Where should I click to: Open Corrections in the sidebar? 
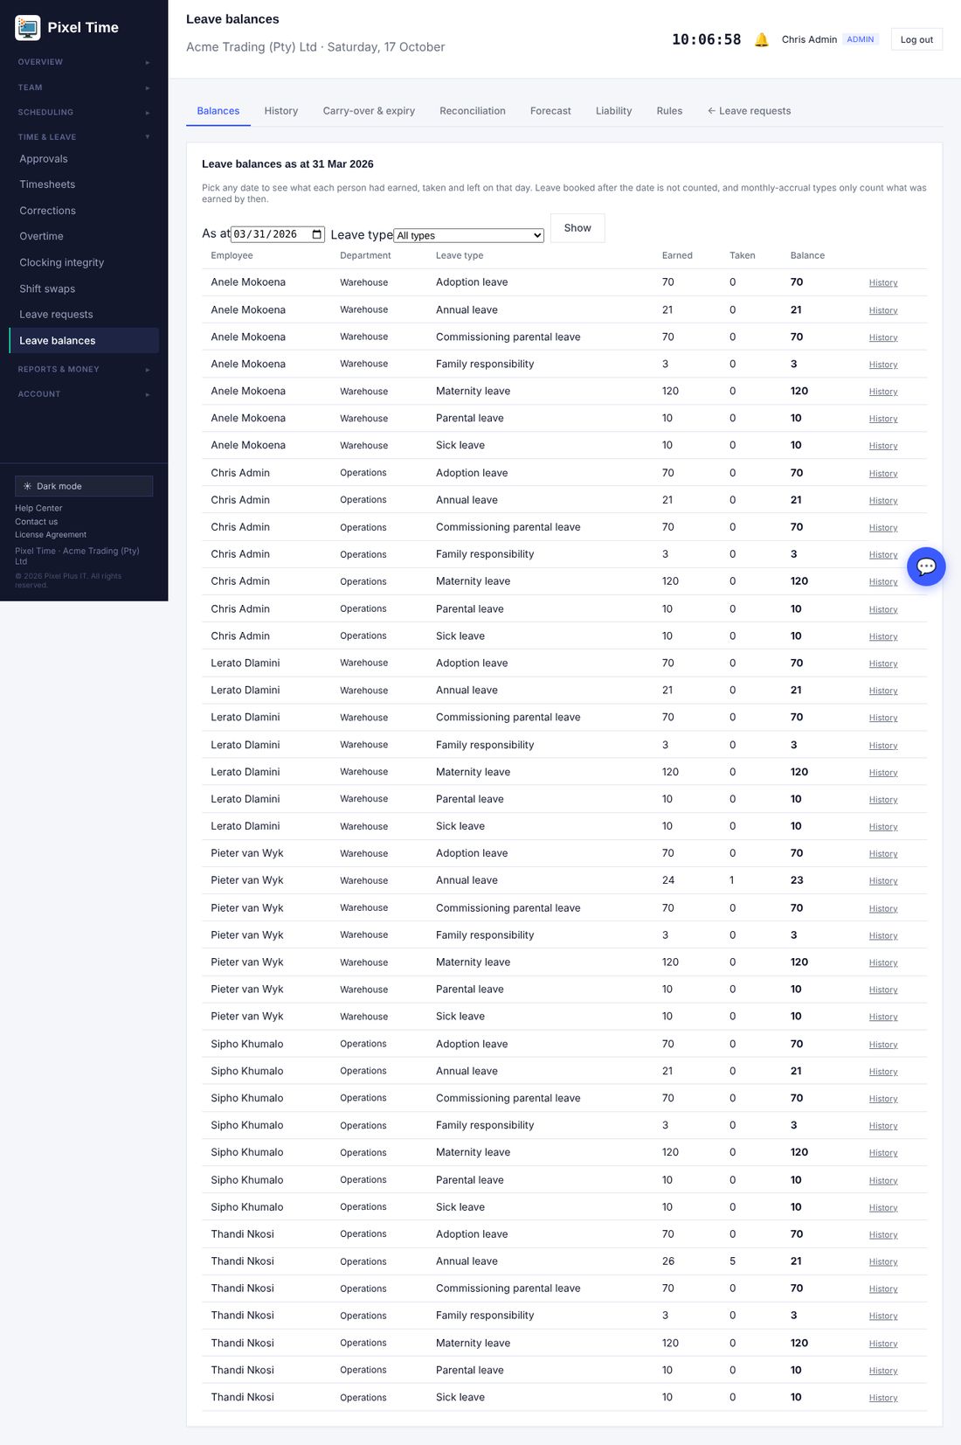(x=84, y=211)
